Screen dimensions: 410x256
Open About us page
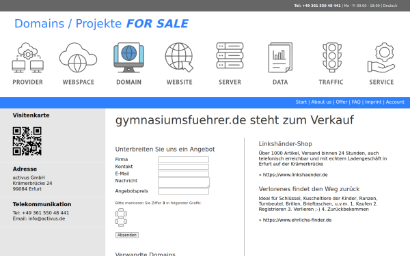(321, 102)
